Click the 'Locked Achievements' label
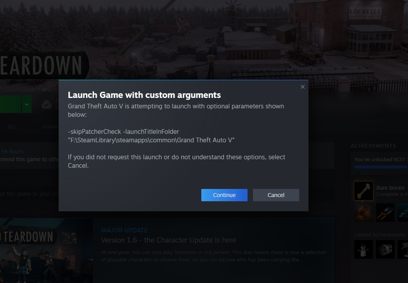 pyautogui.click(x=379, y=235)
